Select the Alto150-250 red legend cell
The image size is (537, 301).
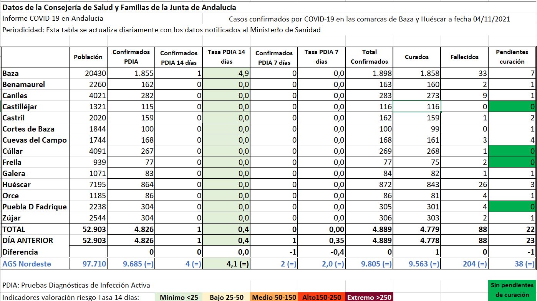pos(322,297)
